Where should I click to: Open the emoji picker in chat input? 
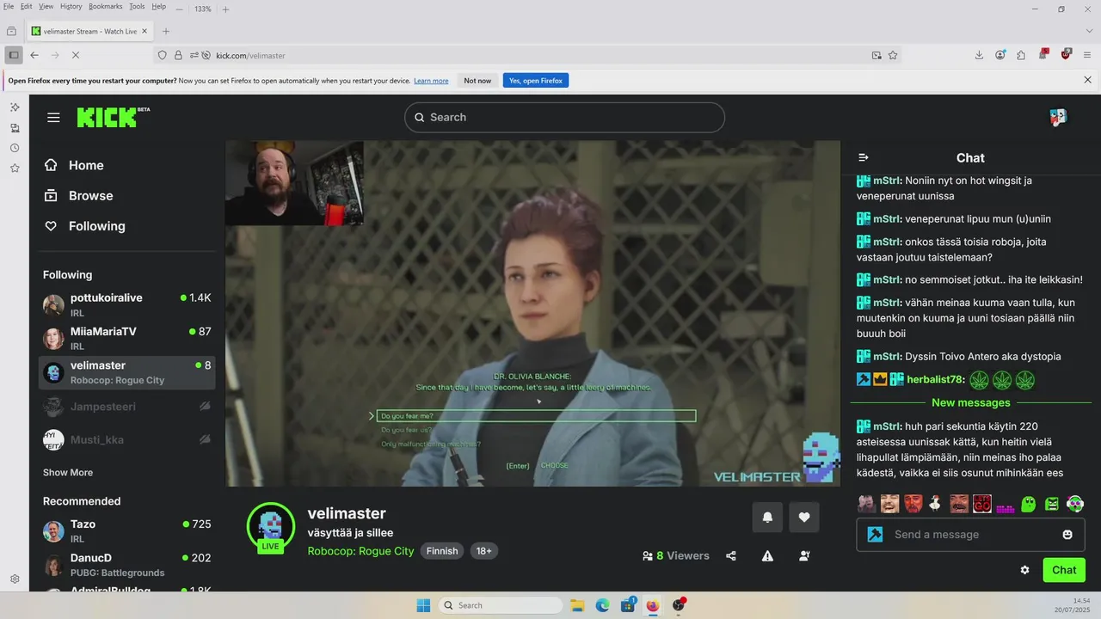click(x=1067, y=535)
